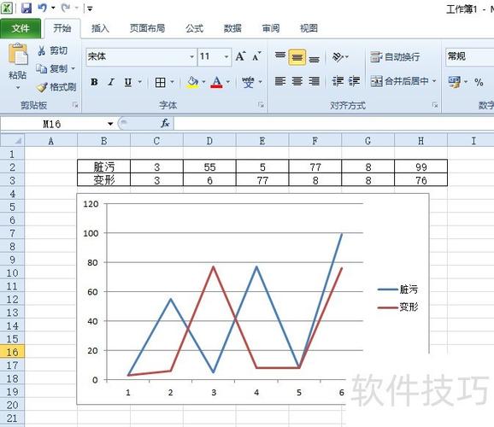Click the insert function fx icon
This screenshot has width=494, height=427.
(165, 124)
